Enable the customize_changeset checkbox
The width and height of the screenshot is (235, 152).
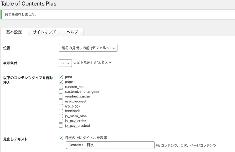pyautogui.click(x=61, y=92)
